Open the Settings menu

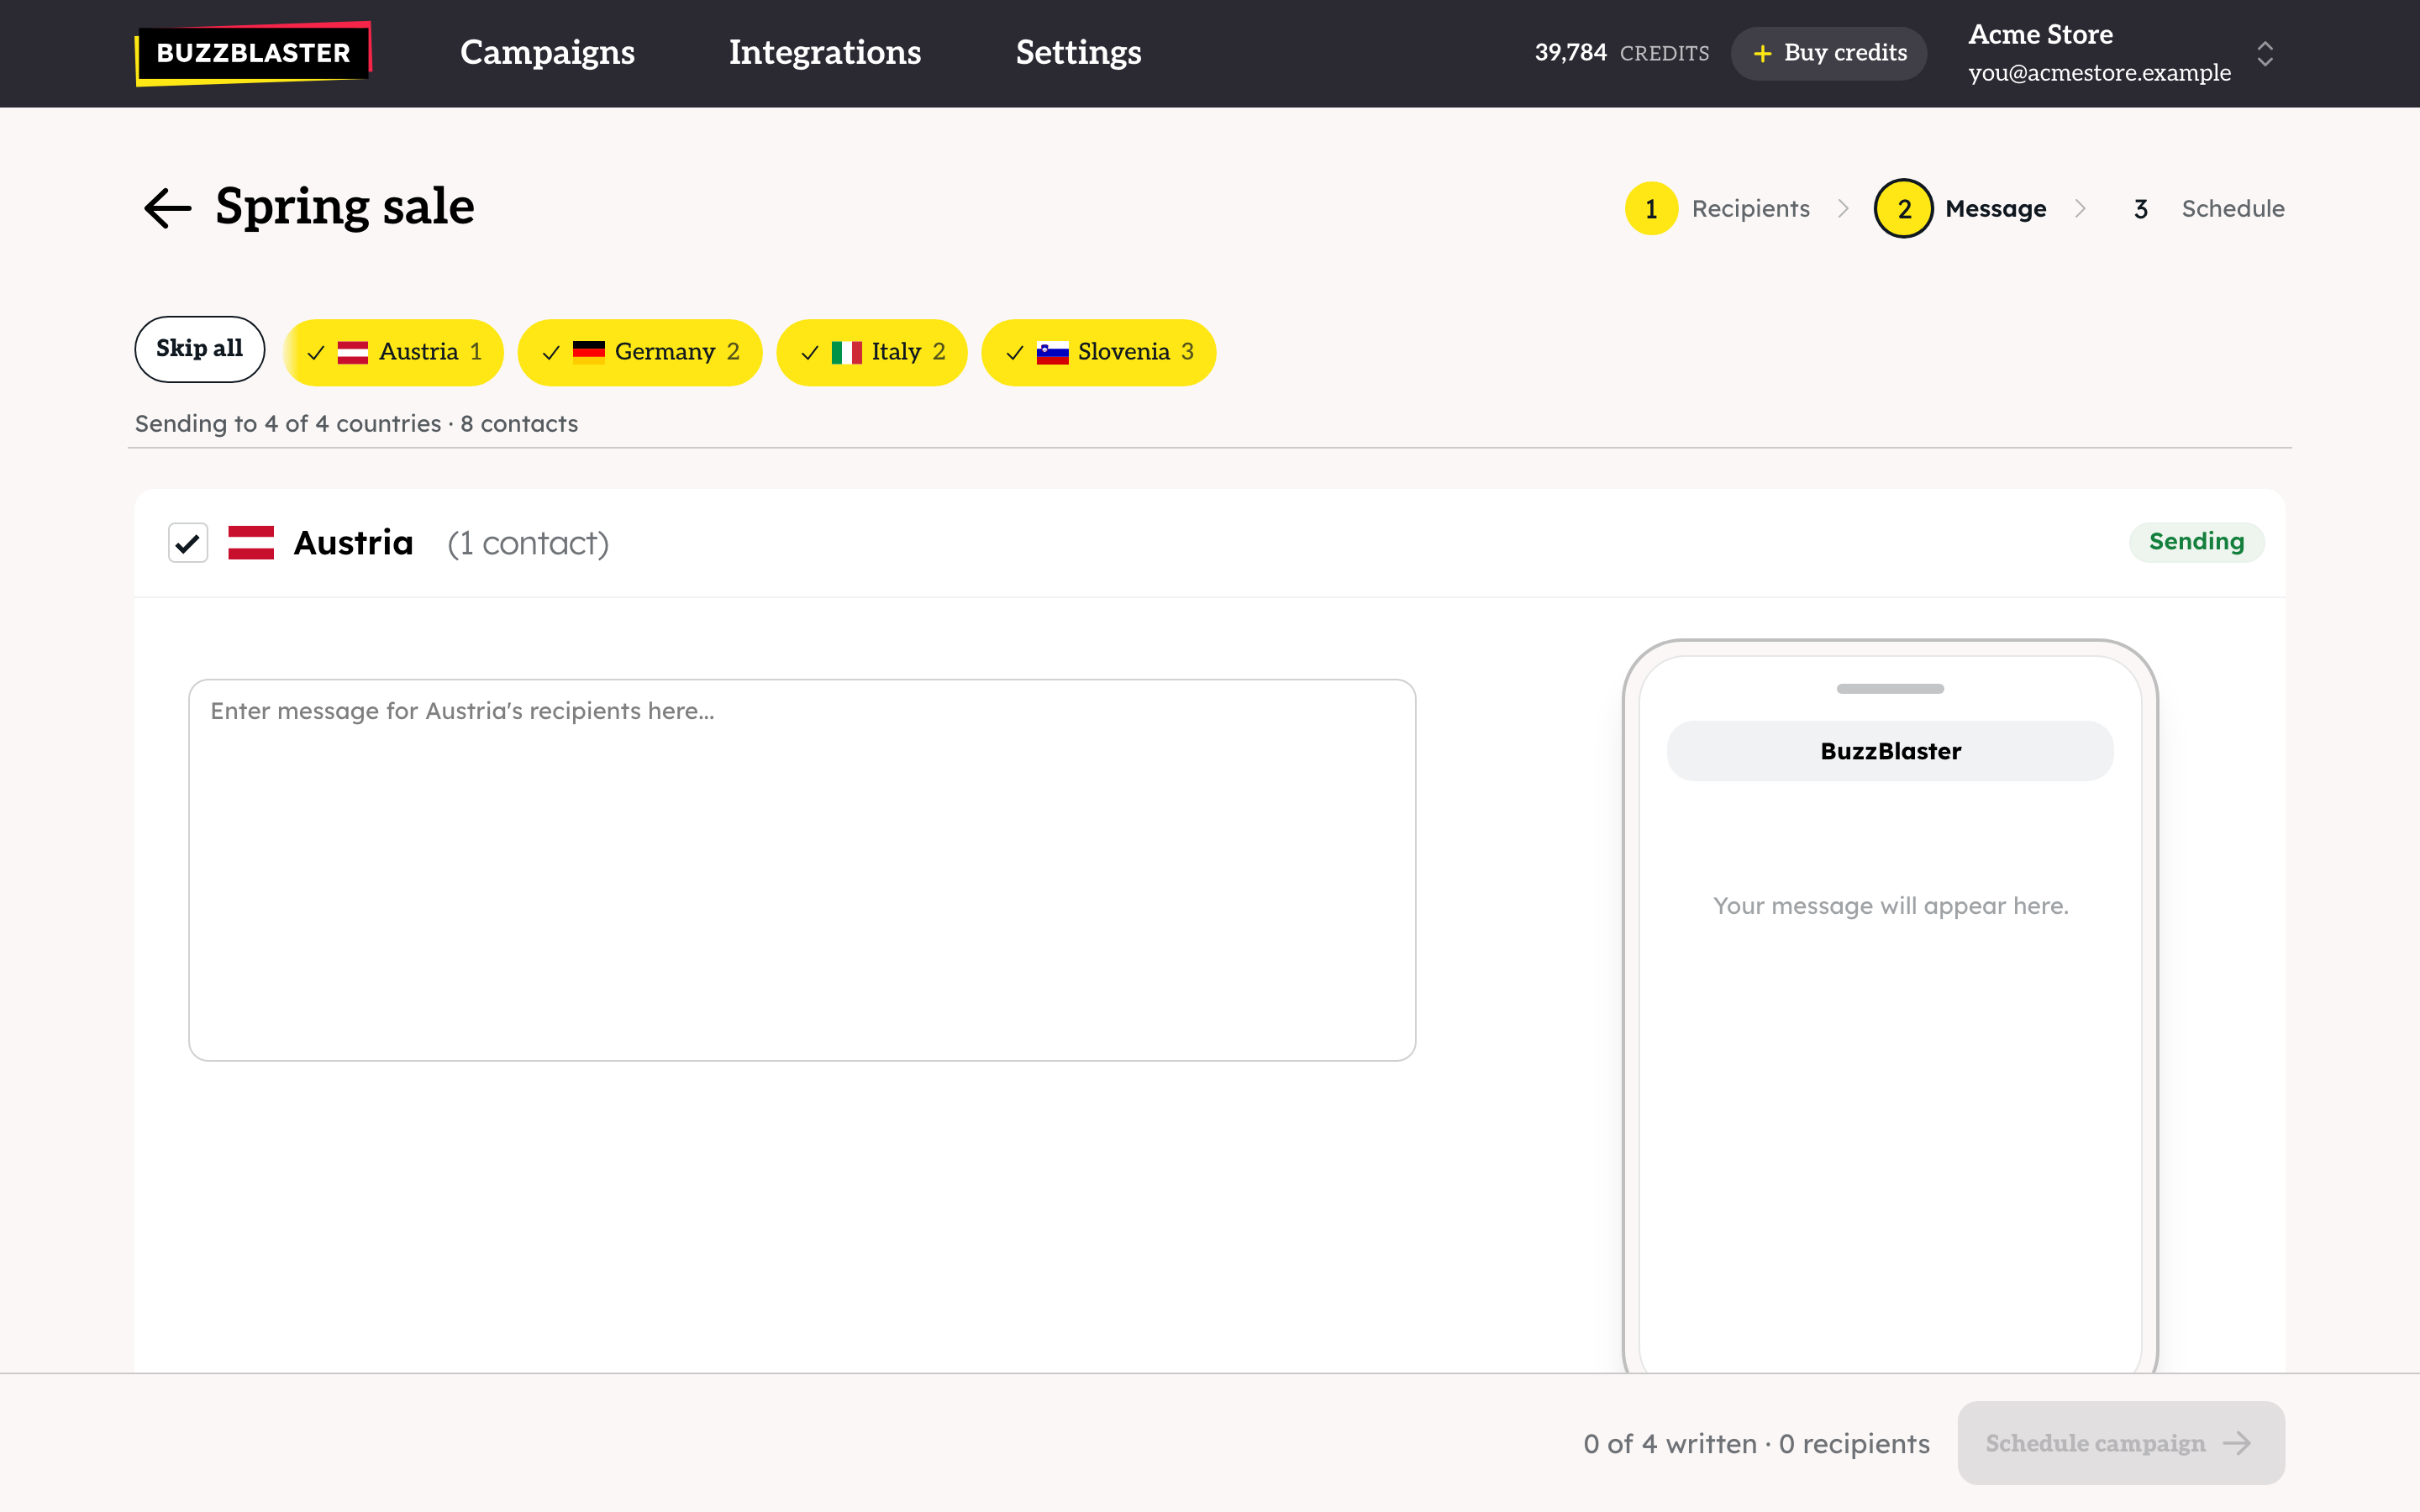(1078, 52)
